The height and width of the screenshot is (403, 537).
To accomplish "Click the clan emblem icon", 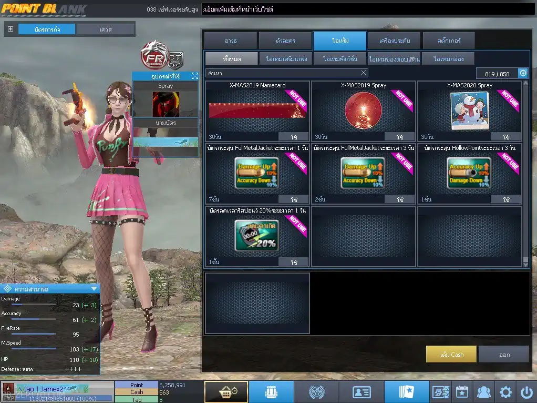I will click(x=316, y=392).
